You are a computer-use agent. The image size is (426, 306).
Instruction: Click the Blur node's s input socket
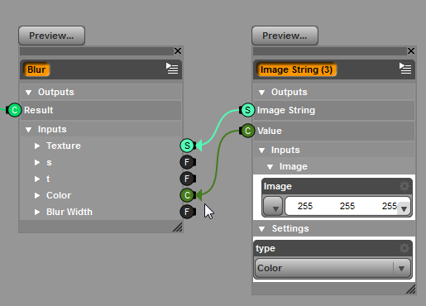(x=187, y=162)
